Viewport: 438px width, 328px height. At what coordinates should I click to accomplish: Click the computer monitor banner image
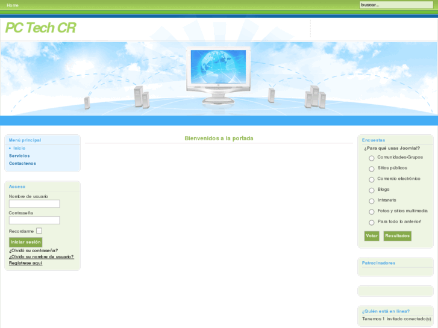tap(219, 75)
